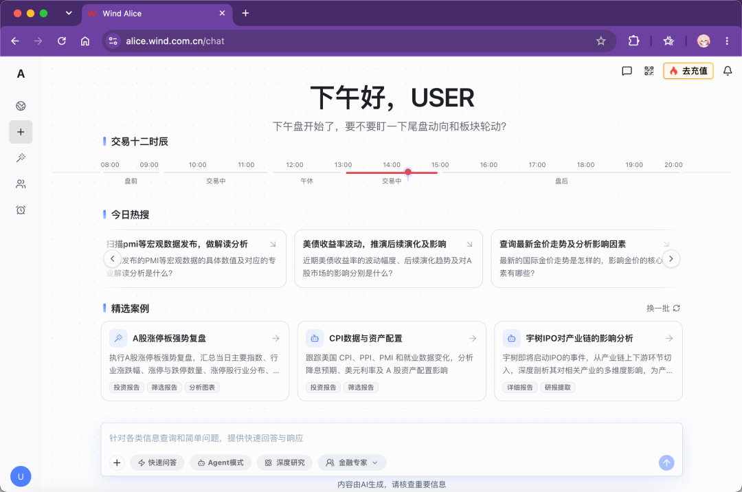Start a new chat with plus sidebar icon
Viewport: 742px width, 492px height.
tap(21, 132)
